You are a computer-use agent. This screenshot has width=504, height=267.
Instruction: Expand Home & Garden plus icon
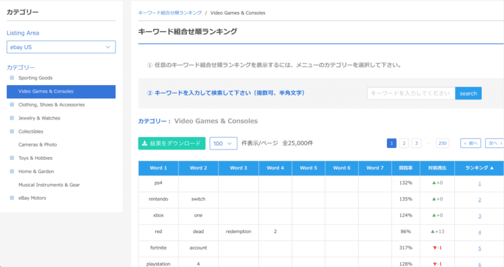click(12, 172)
